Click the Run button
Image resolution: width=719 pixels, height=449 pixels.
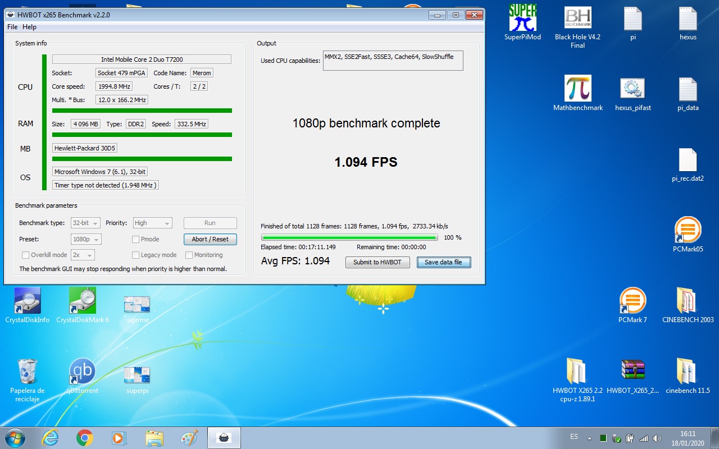[210, 223]
